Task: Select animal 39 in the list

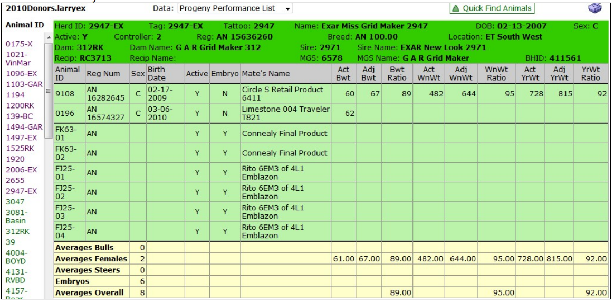Action: pos(10,242)
